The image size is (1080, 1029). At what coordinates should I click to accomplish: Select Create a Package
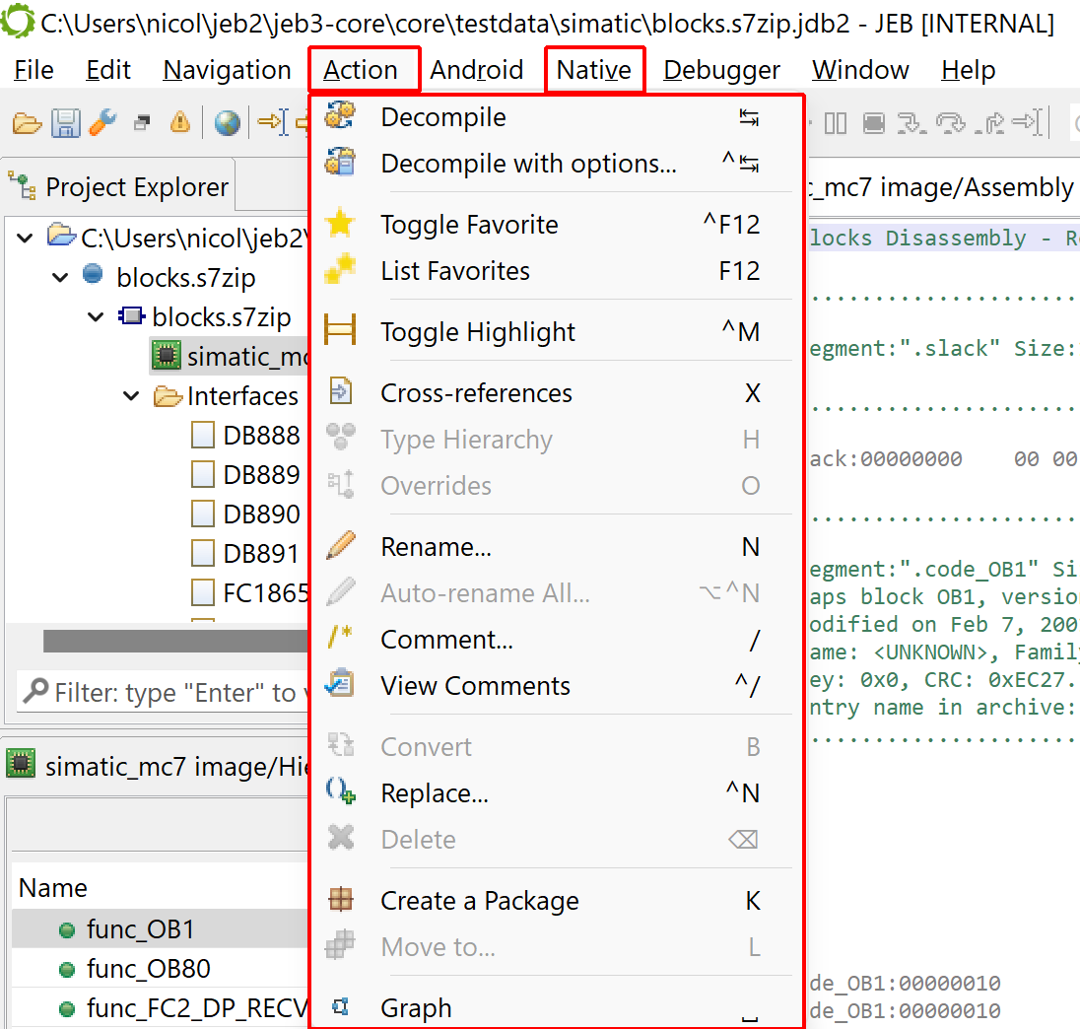coord(557,900)
